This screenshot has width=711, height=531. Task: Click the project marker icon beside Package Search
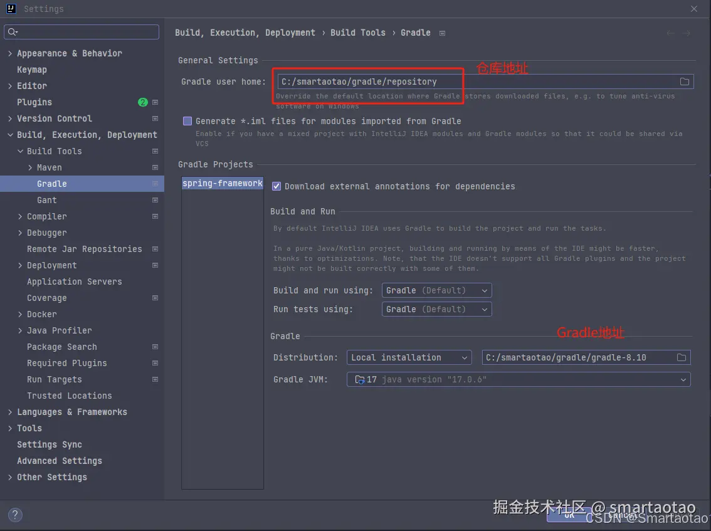(155, 347)
